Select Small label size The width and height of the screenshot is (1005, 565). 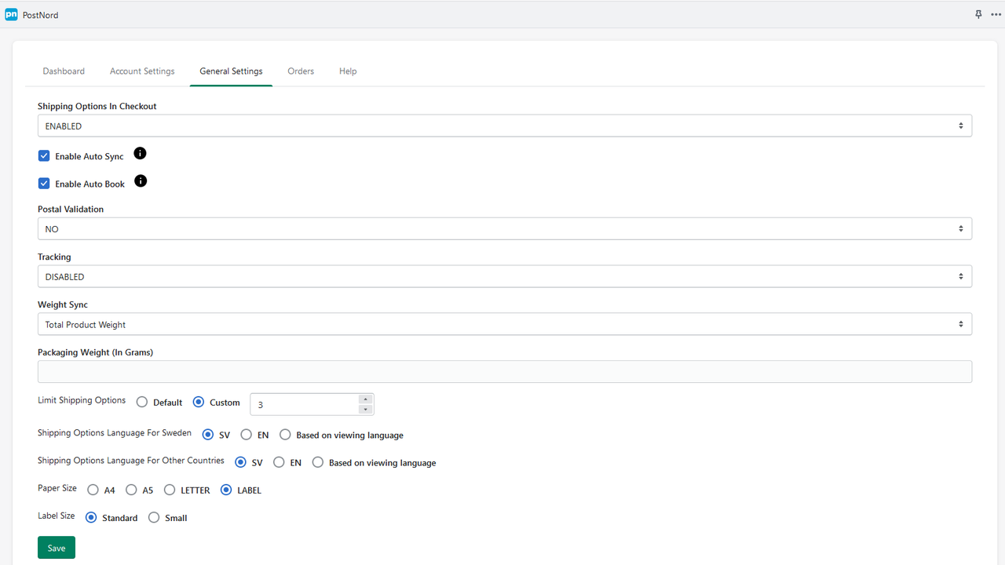point(154,517)
